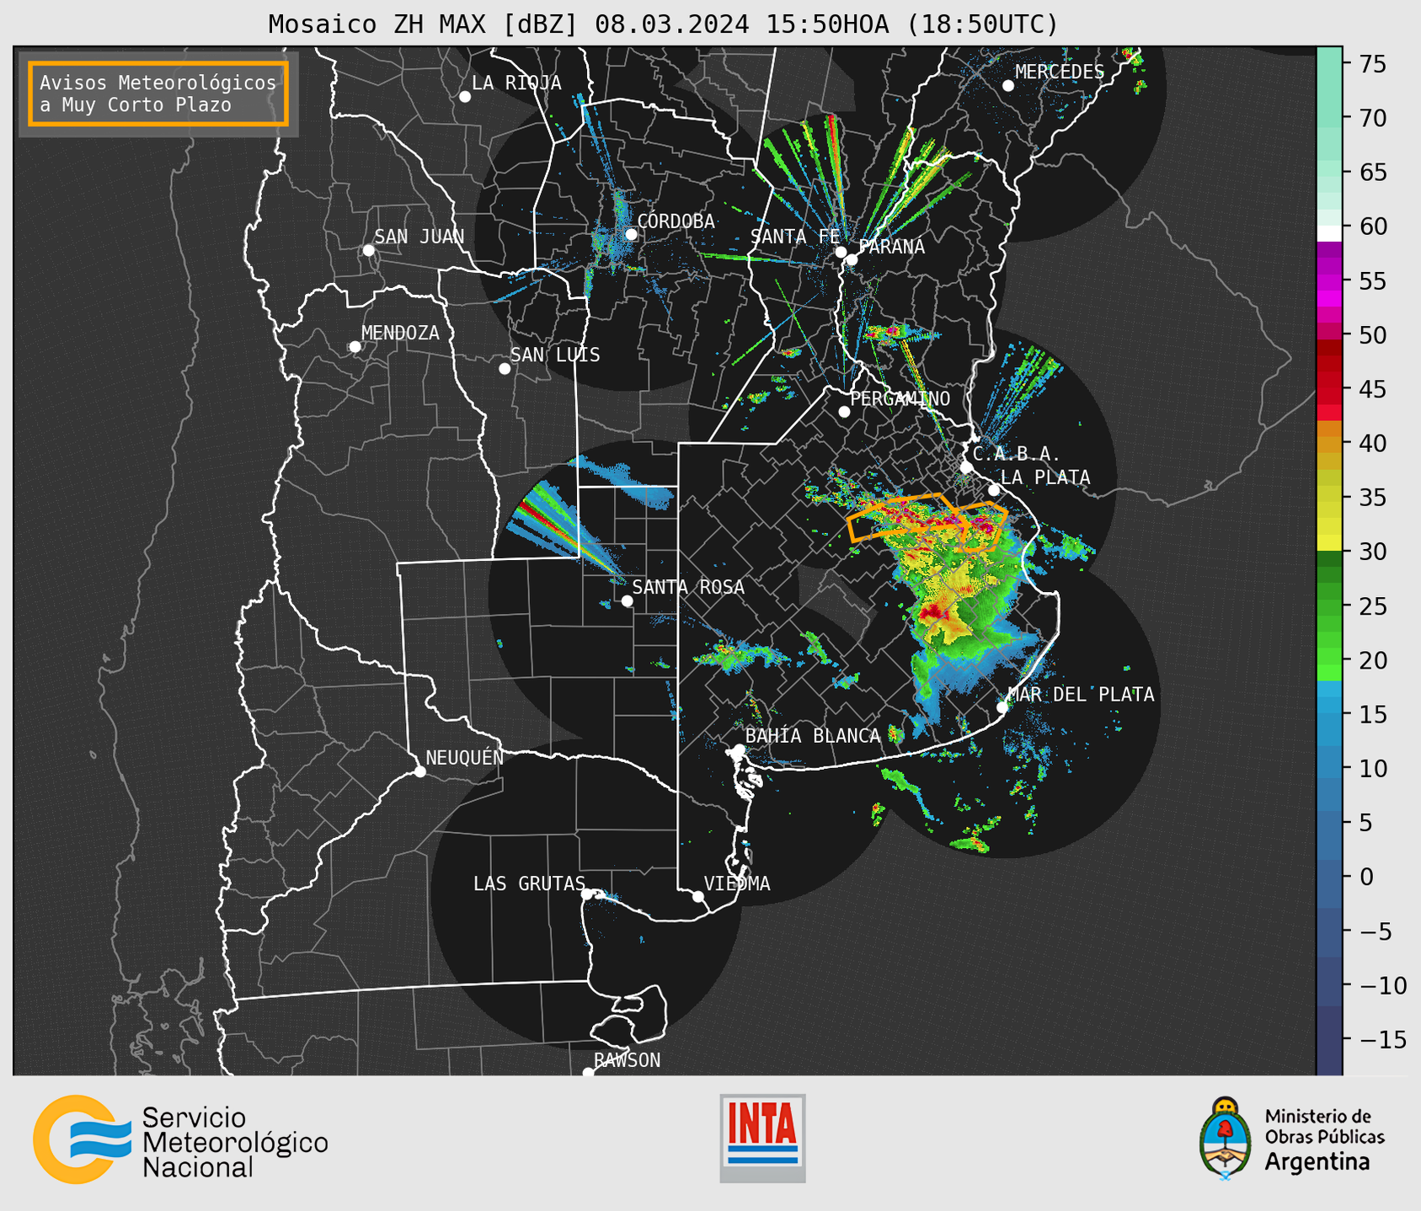Click the LAS GRUTAS city marker dot
Image resolution: width=1421 pixels, height=1211 pixels.
point(587,894)
